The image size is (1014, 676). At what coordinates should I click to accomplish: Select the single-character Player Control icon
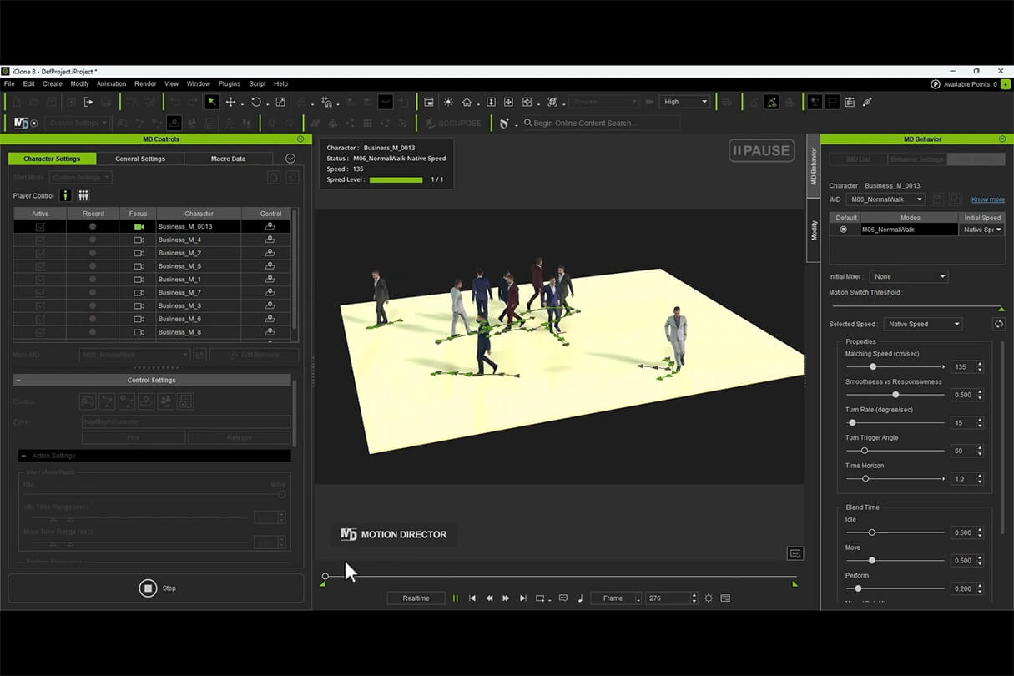click(65, 195)
